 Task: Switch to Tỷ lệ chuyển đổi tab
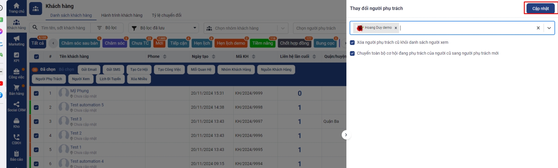(166, 15)
